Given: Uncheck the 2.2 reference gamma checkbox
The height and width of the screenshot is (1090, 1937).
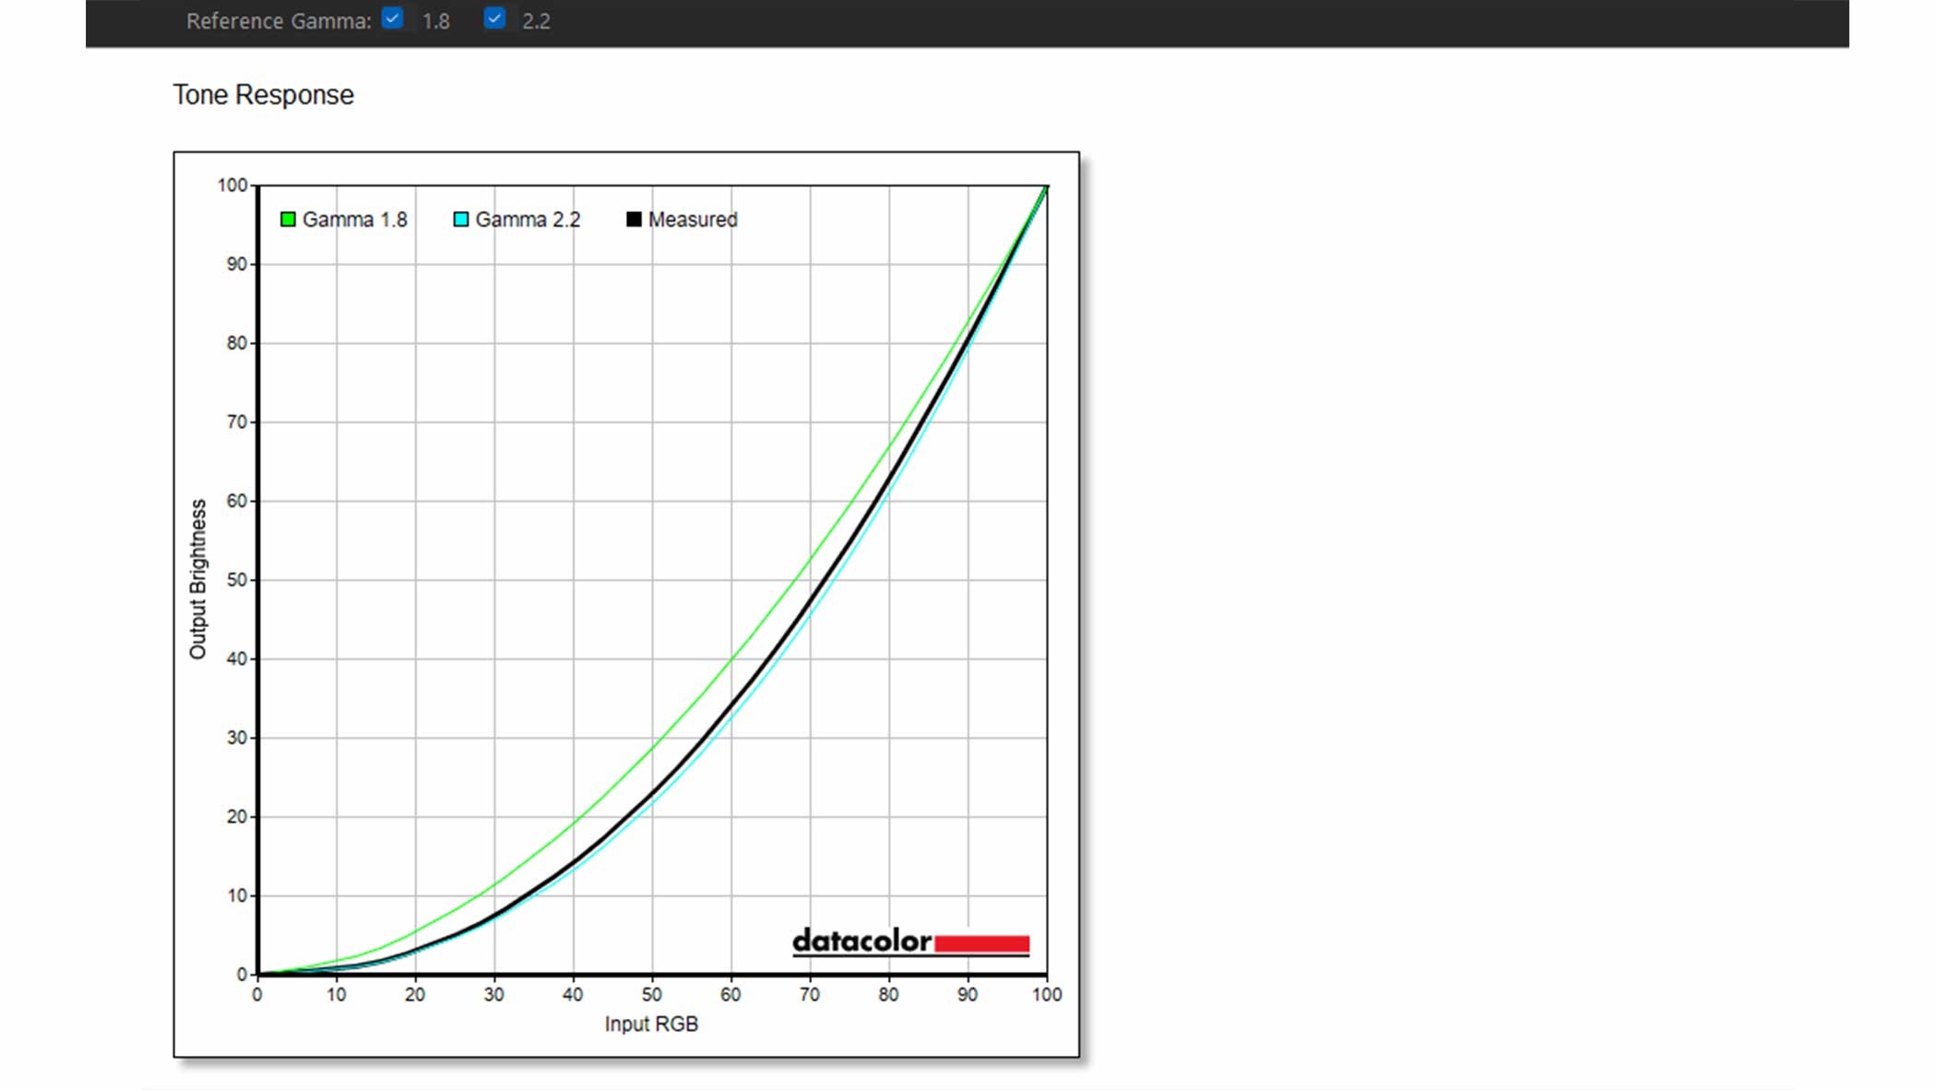Looking at the screenshot, I should [x=494, y=18].
